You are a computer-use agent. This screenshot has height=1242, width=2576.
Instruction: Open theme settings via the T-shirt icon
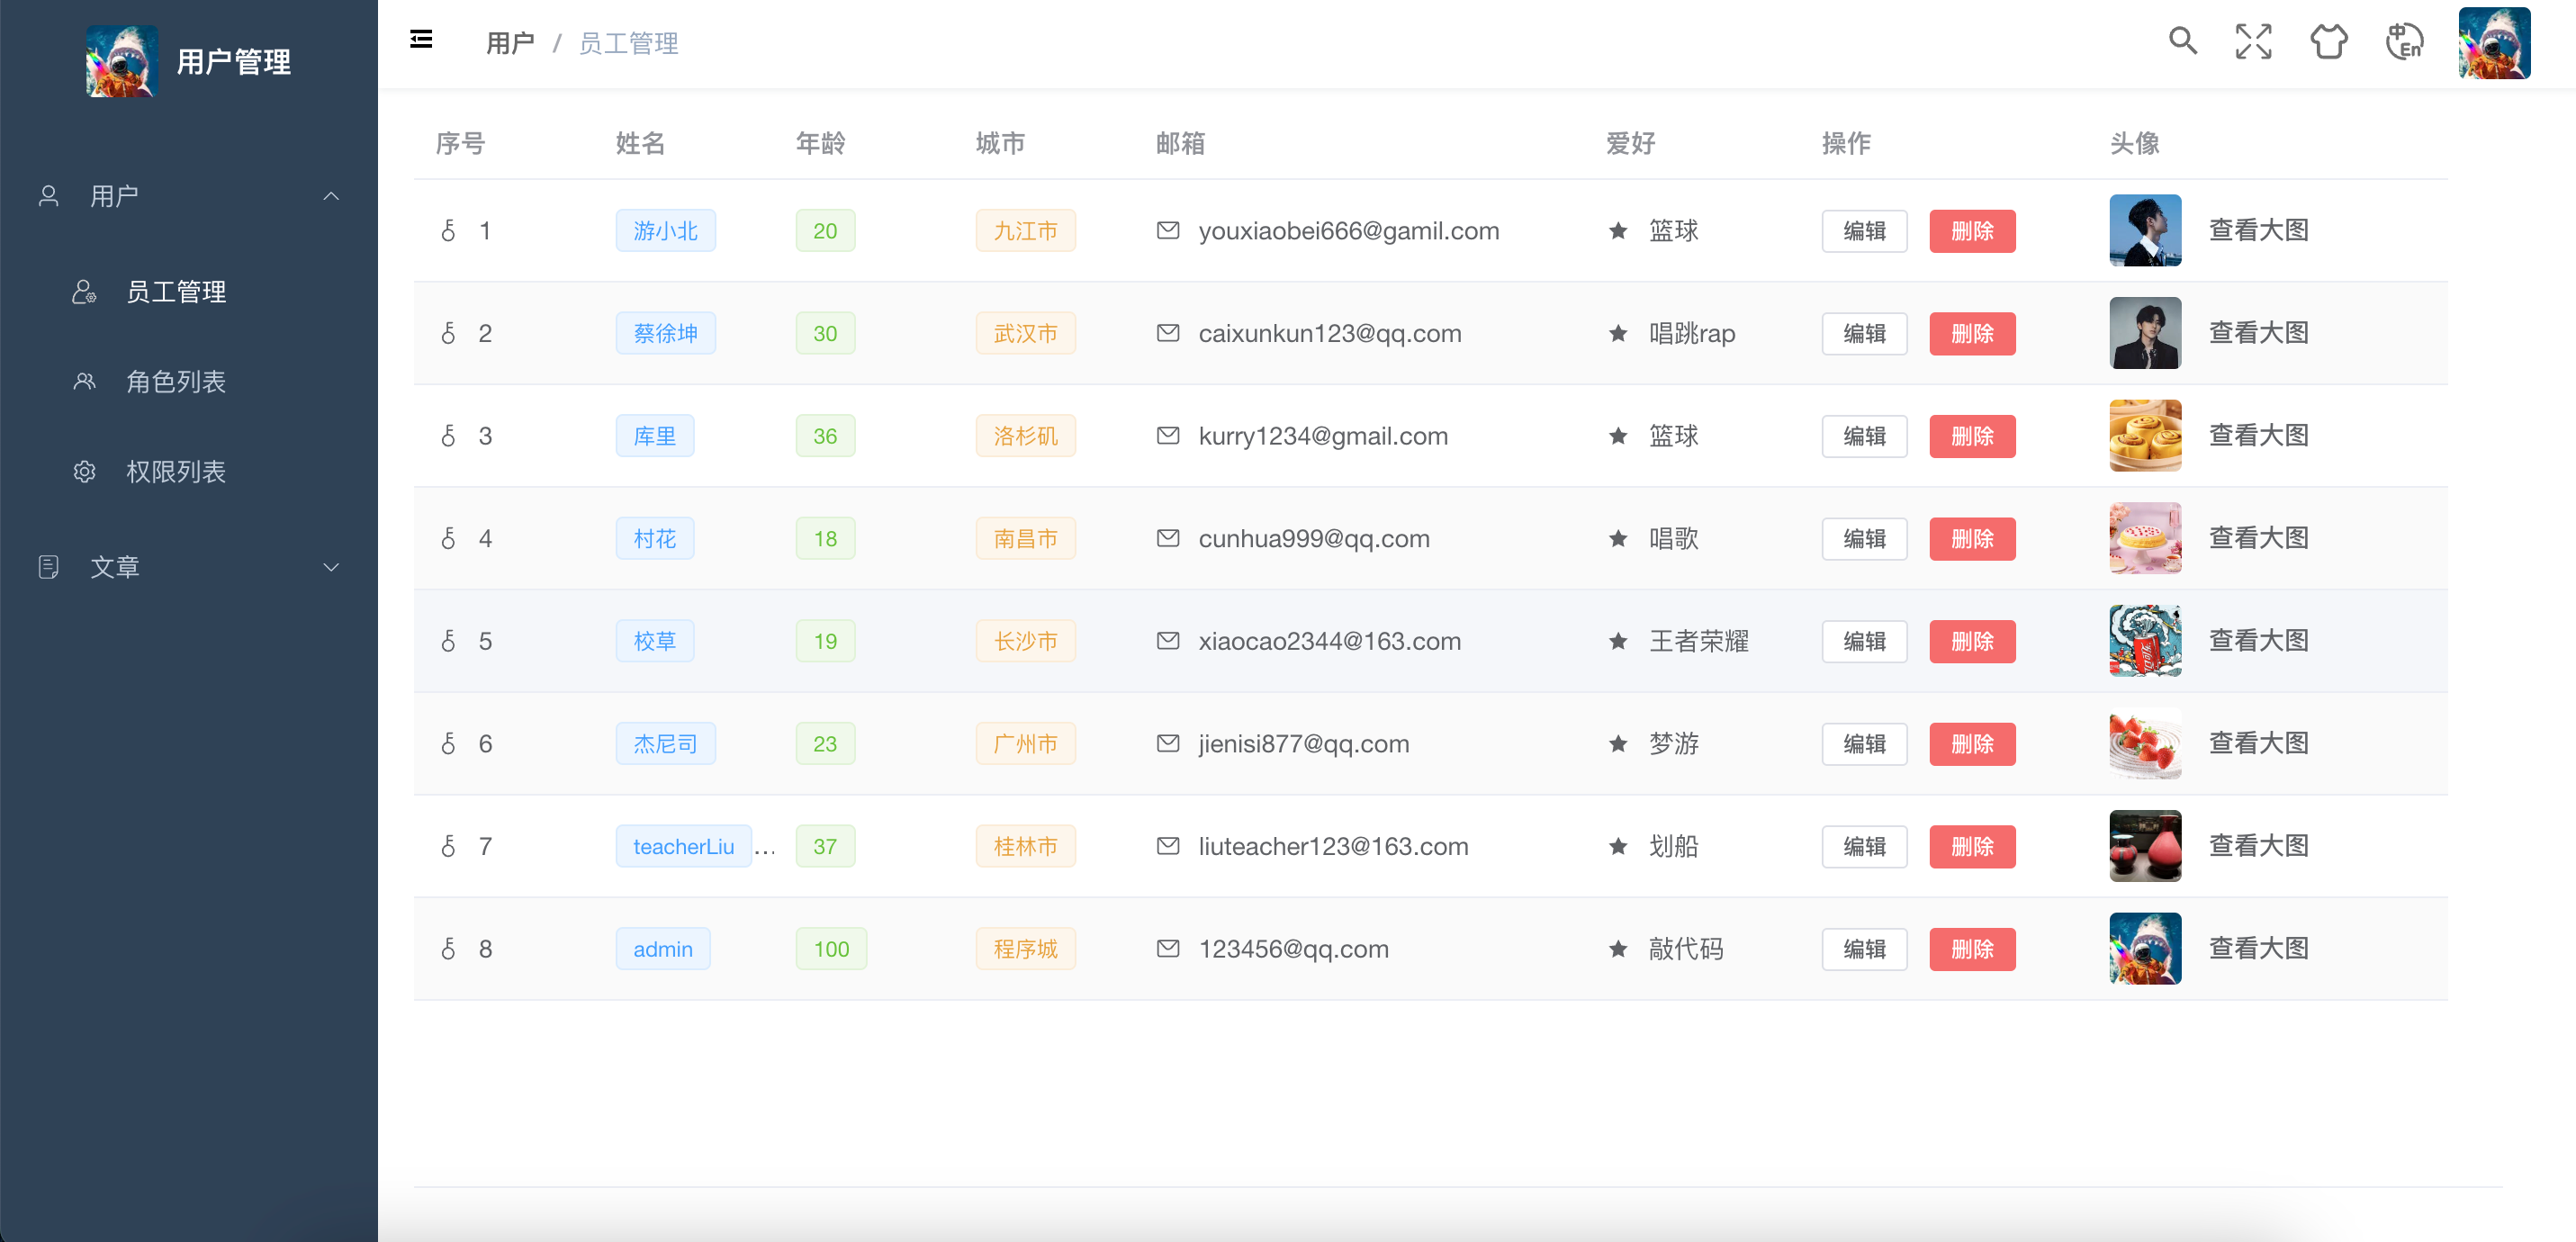pyautogui.click(x=2329, y=42)
